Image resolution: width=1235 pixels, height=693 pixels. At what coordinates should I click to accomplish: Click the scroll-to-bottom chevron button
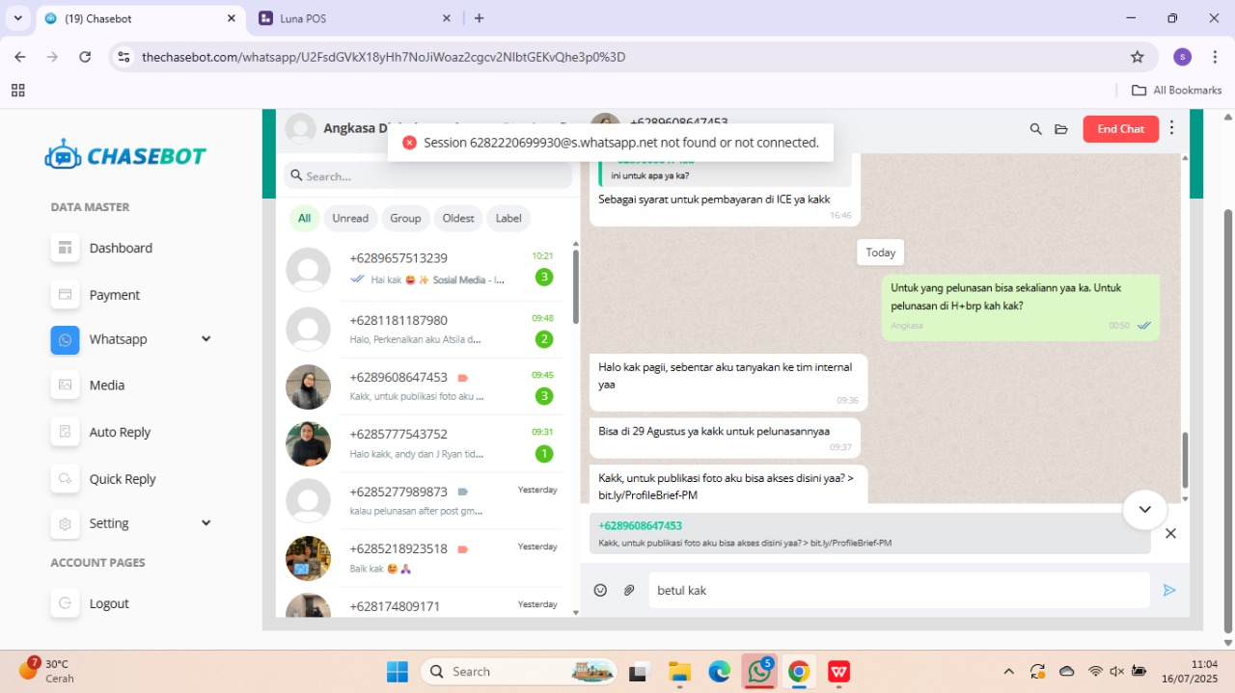[x=1144, y=509]
